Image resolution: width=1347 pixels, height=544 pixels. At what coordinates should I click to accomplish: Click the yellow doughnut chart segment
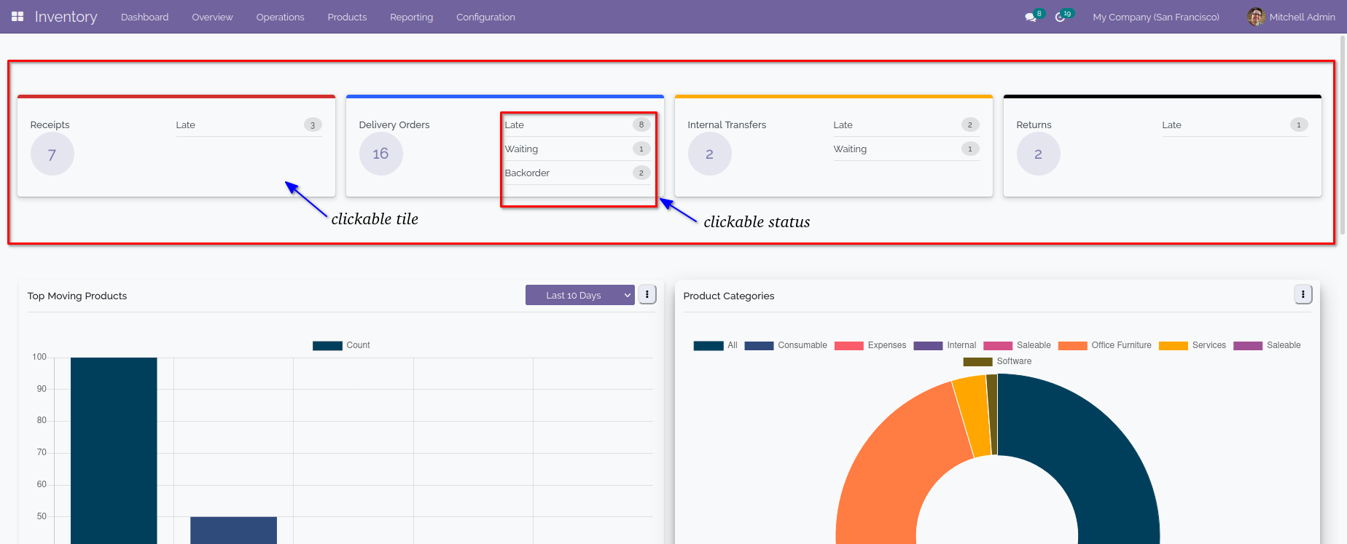coord(972,417)
